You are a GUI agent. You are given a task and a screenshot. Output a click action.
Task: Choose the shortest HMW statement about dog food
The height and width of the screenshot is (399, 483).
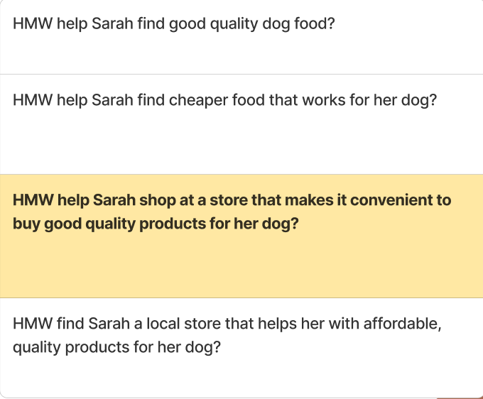tap(241, 37)
